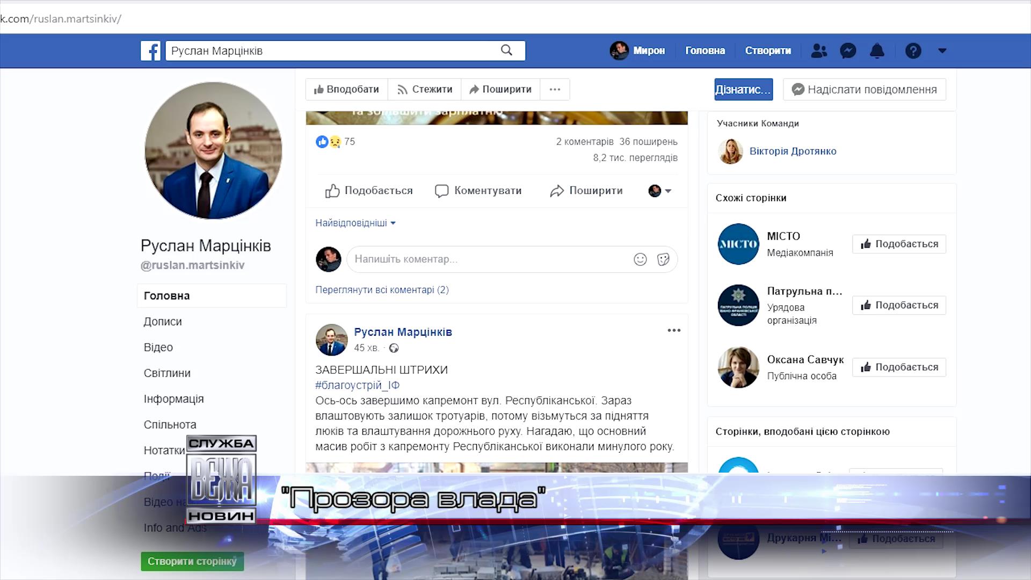Click the Вподобати page like button

click(347, 89)
